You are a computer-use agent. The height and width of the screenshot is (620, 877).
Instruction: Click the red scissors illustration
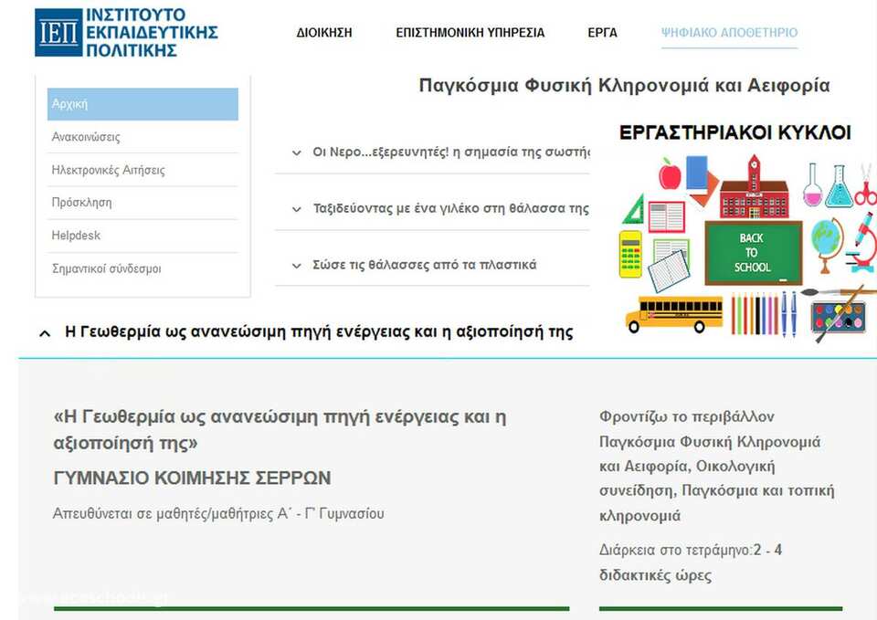click(865, 185)
